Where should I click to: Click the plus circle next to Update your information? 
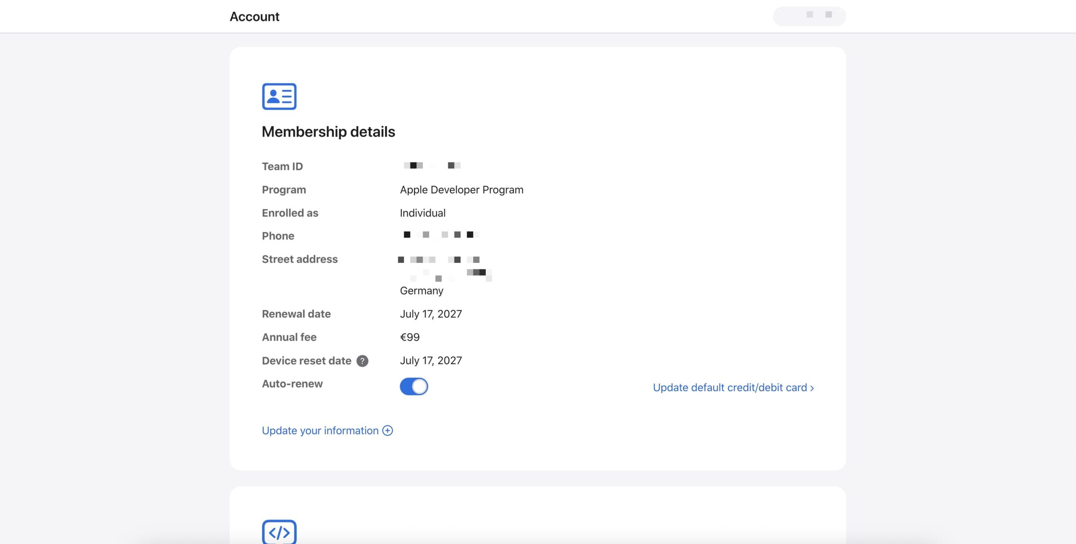pyautogui.click(x=387, y=430)
